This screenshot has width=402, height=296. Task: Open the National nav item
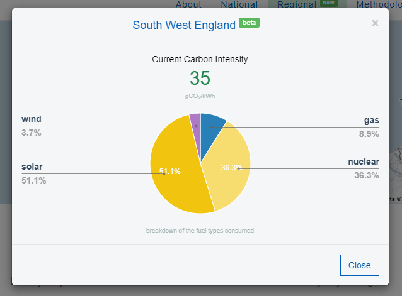pyautogui.click(x=239, y=4)
